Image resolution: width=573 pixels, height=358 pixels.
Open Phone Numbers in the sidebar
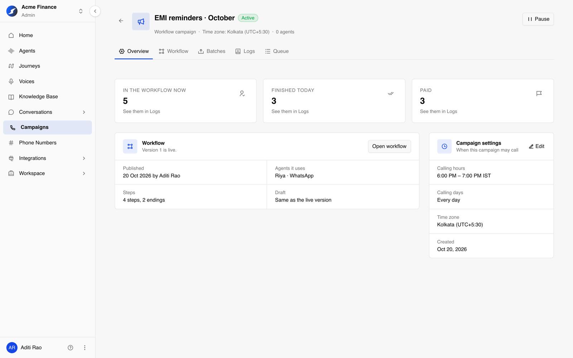click(48, 143)
